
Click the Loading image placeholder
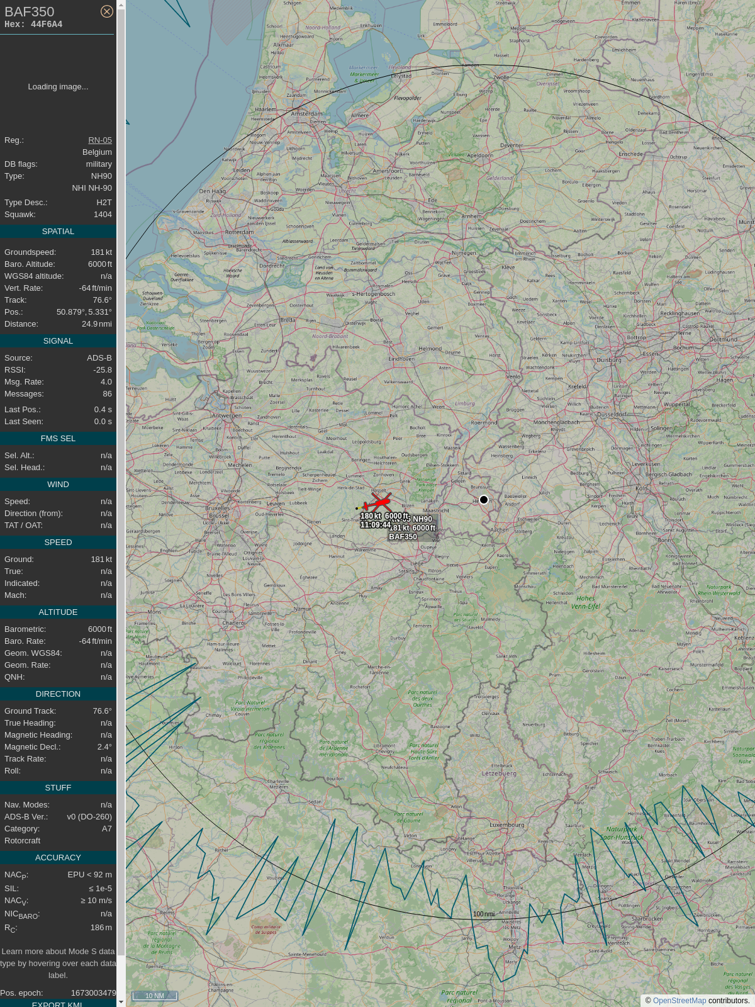pos(58,87)
